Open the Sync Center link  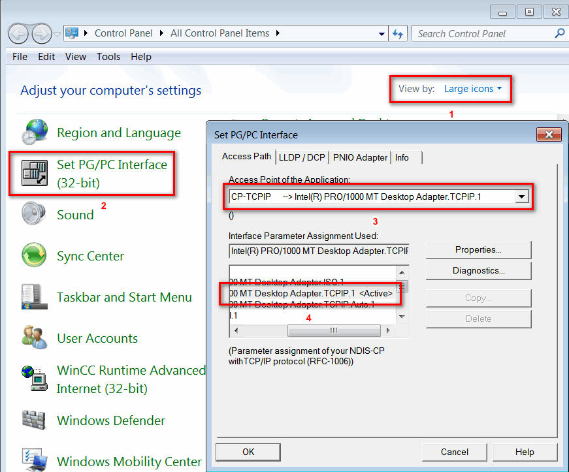pos(90,256)
